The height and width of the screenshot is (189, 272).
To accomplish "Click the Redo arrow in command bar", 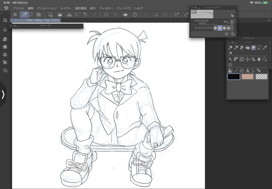I will coord(95,15).
